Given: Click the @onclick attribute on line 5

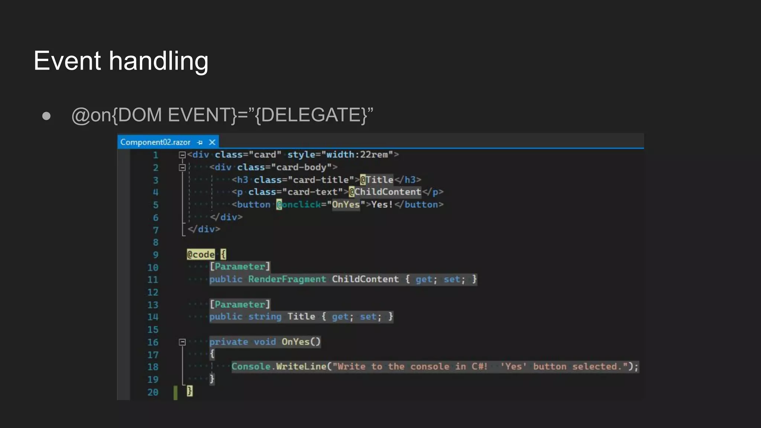Looking at the screenshot, I should coord(298,204).
